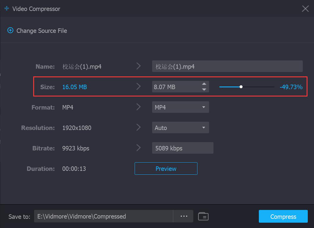The image size is (314, 228).
Task: Increase the output size with up arrow
Action: point(204,84)
